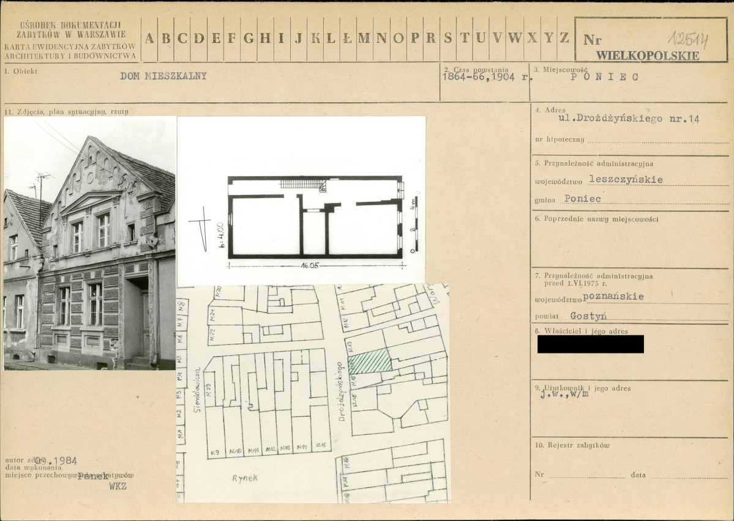Click the nr hipoteczny dotted line

click(x=658, y=140)
